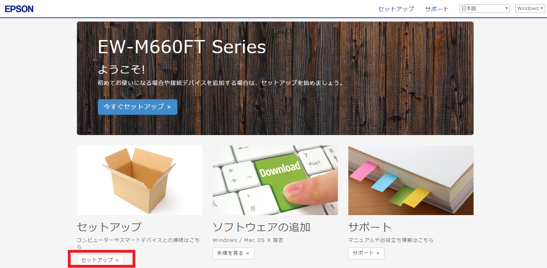Click the » chevron in 手順を見る button
This screenshot has height=268, width=547.
pyautogui.click(x=247, y=253)
